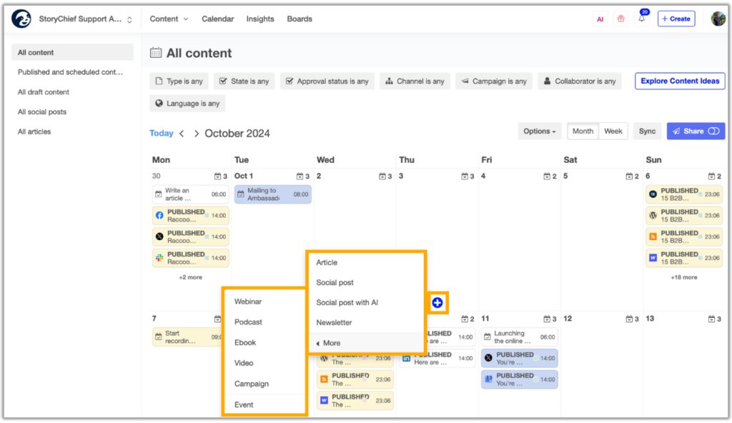
Task: Open the AI assistant icon
Action: pyautogui.click(x=600, y=19)
